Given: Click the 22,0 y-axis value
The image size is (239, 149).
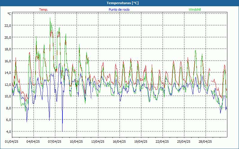Looking at the screenshot, I should pyautogui.click(x=8, y=26).
